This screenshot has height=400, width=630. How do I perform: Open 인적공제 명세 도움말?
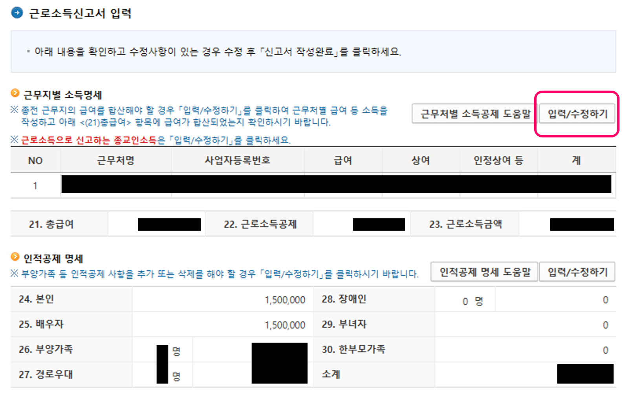pos(484,272)
